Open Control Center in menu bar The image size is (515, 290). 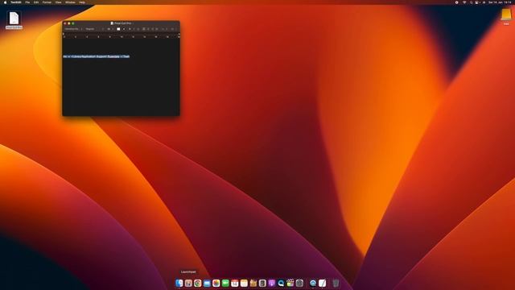(x=477, y=2)
